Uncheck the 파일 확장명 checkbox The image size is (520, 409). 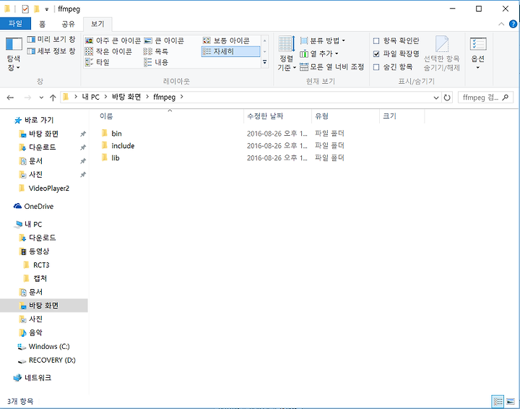[x=376, y=53]
